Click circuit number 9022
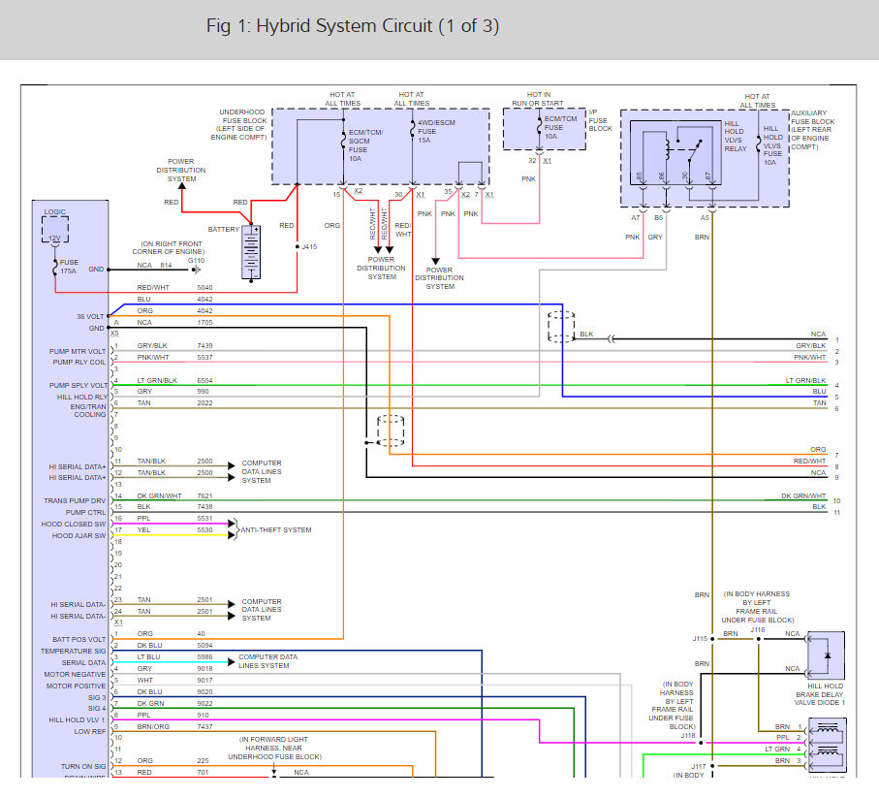The width and height of the screenshot is (879, 798). [x=204, y=703]
